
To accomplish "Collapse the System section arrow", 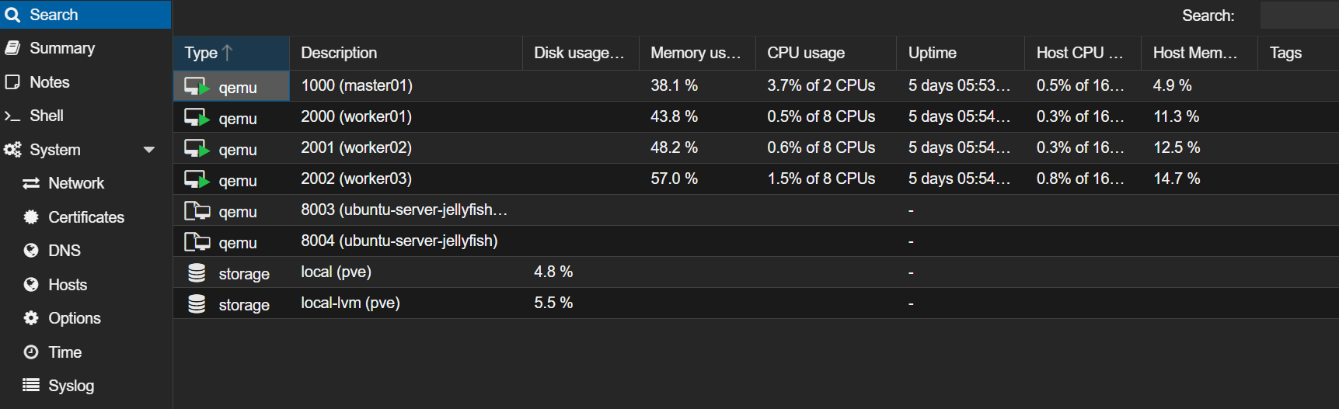I will (x=149, y=150).
